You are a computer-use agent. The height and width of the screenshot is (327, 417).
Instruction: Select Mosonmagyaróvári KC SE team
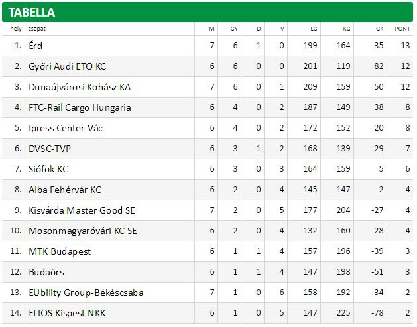[83, 231]
